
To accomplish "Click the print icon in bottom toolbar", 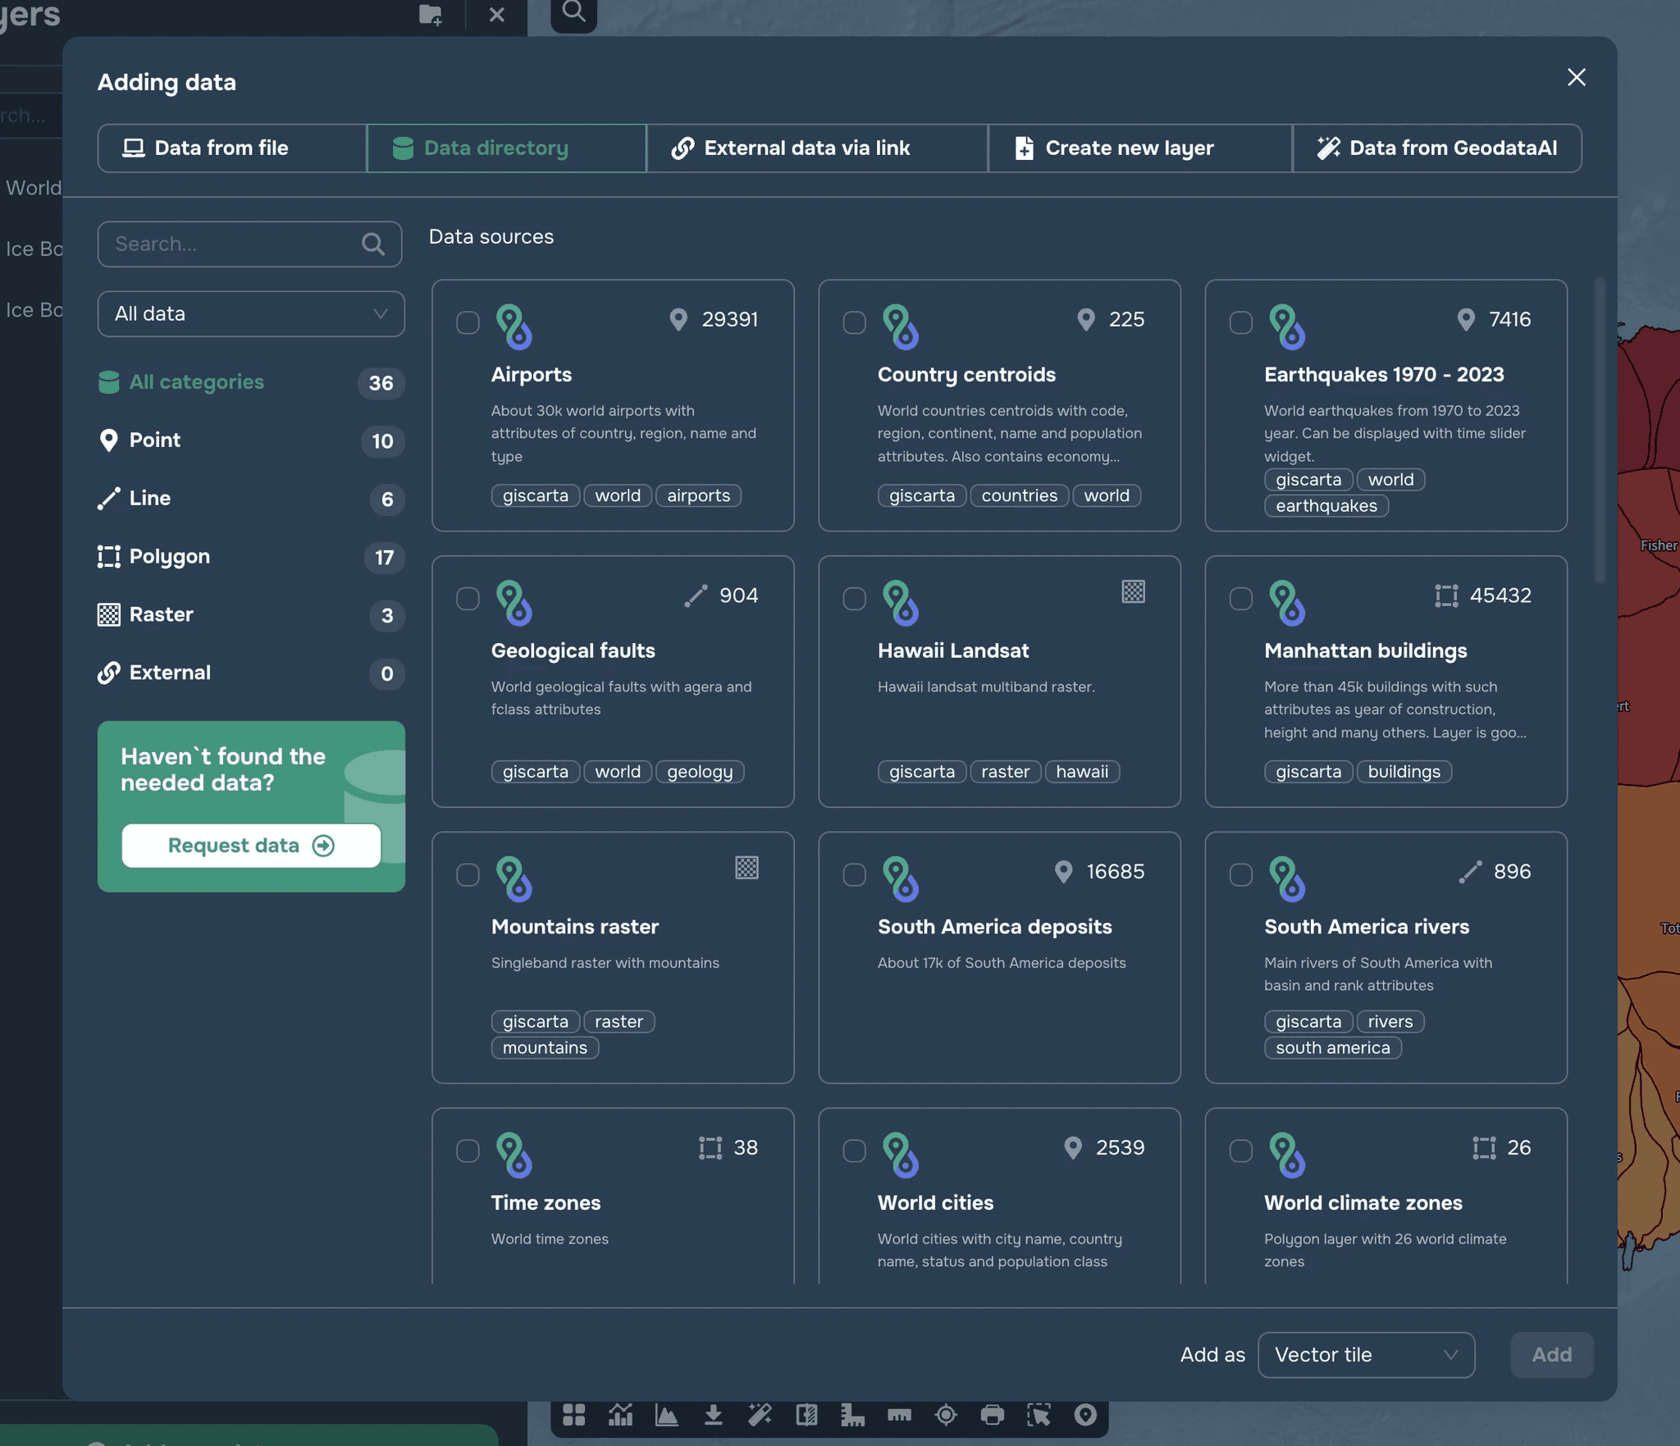I will 992,1415.
